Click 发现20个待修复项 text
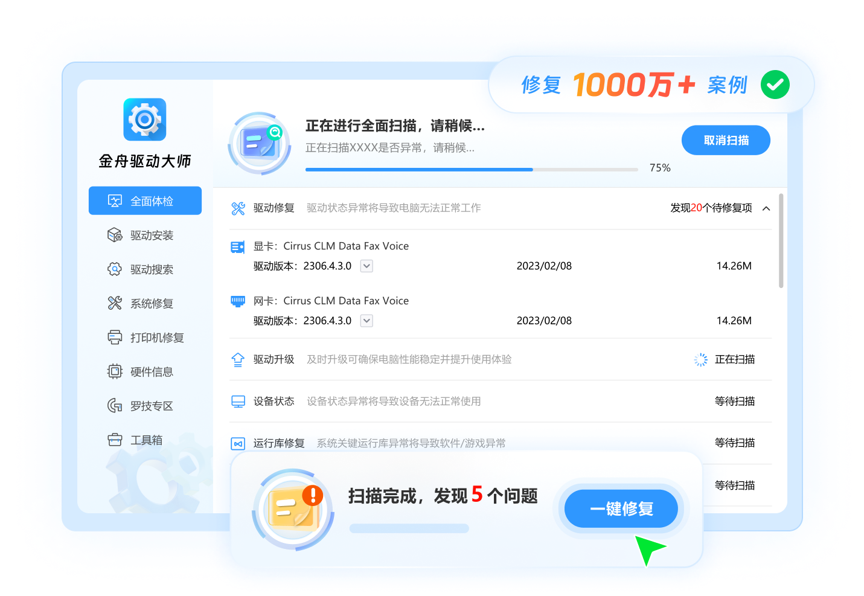Viewport: 864px width, 596px height. click(711, 208)
